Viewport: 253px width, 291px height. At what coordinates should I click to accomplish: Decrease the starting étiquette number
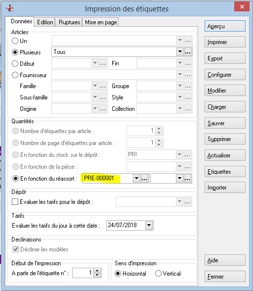point(97,275)
